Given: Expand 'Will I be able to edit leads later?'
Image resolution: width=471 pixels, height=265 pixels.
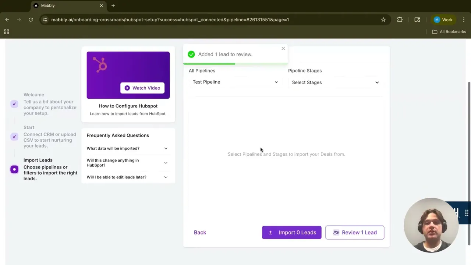Looking at the screenshot, I should coord(127,177).
